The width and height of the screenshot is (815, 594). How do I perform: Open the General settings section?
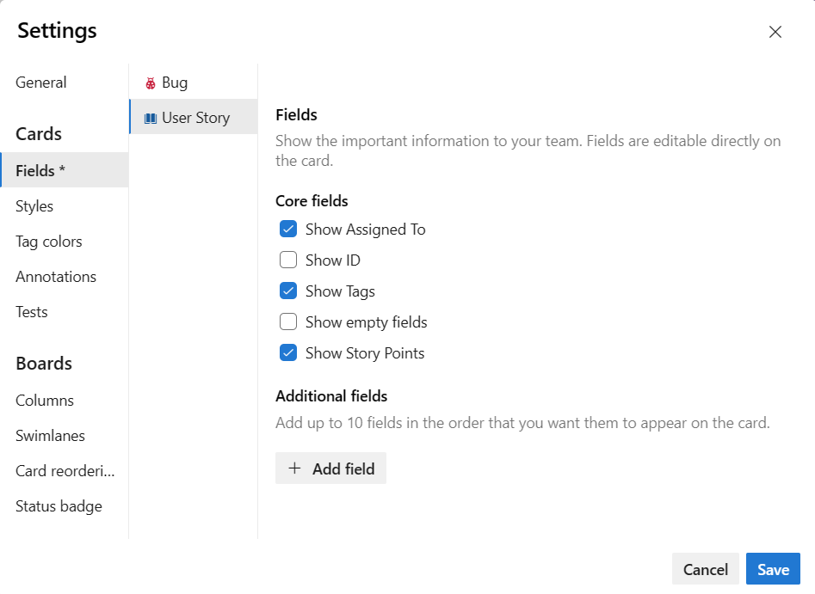[x=41, y=83]
